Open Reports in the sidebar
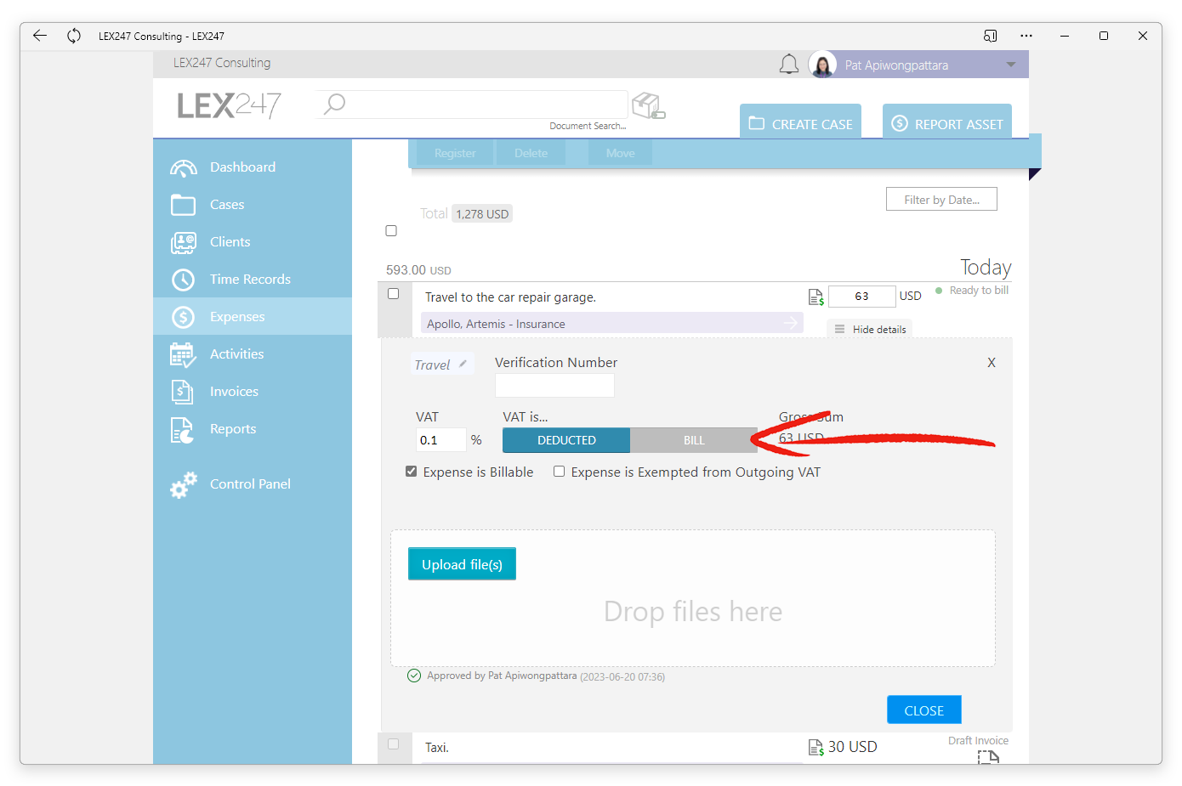Image resolution: width=1182 pixels, height=786 pixels. 233,429
